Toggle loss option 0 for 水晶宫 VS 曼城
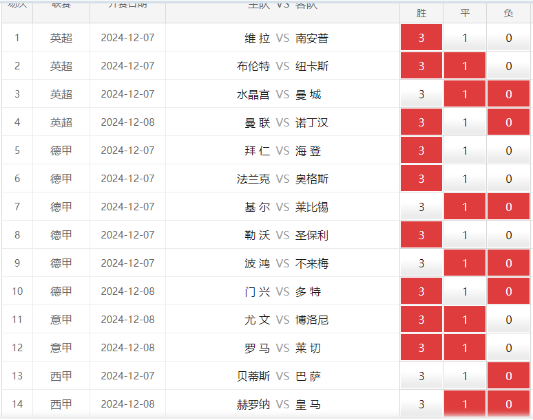 coord(508,93)
